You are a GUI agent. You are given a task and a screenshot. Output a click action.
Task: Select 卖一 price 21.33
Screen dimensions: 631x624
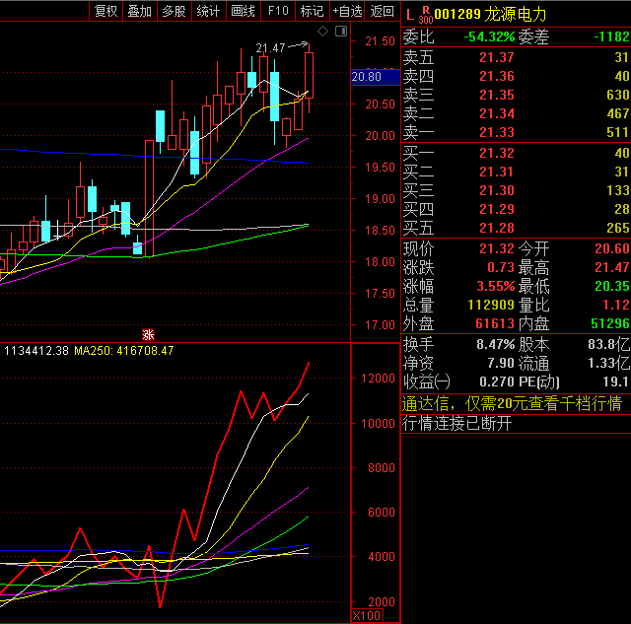497,132
